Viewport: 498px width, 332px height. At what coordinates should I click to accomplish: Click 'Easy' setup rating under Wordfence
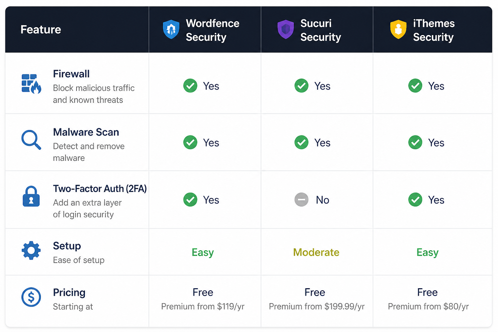point(203,253)
